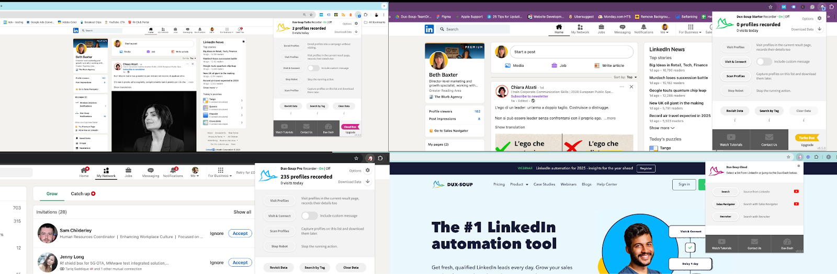This screenshot has width=837, height=274.
Task: Open My Network in Starter window nav
Action: point(580,29)
